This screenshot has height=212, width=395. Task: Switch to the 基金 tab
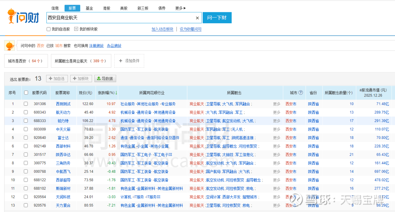[89, 8]
